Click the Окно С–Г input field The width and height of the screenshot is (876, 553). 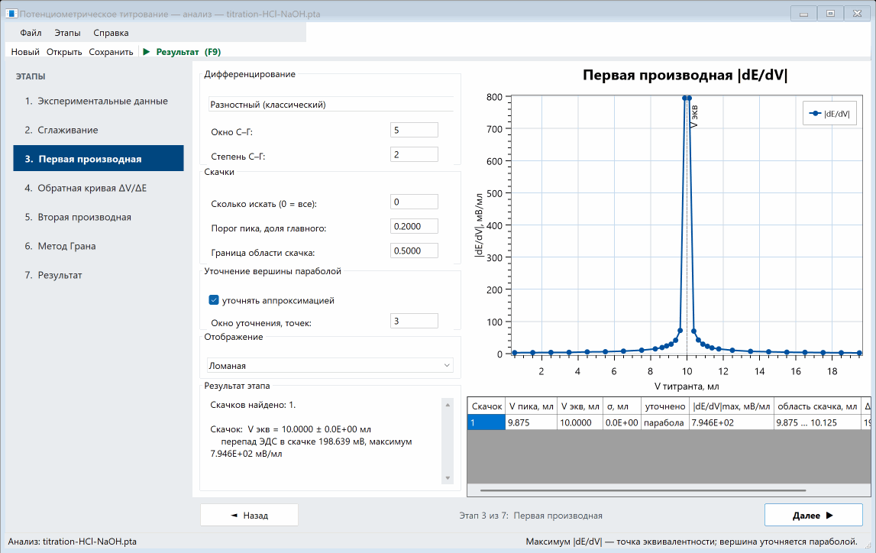(x=414, y=130)
